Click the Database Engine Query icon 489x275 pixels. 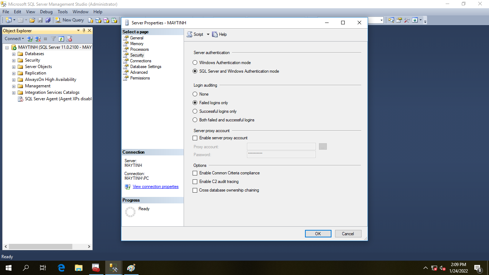pos(91,20)
